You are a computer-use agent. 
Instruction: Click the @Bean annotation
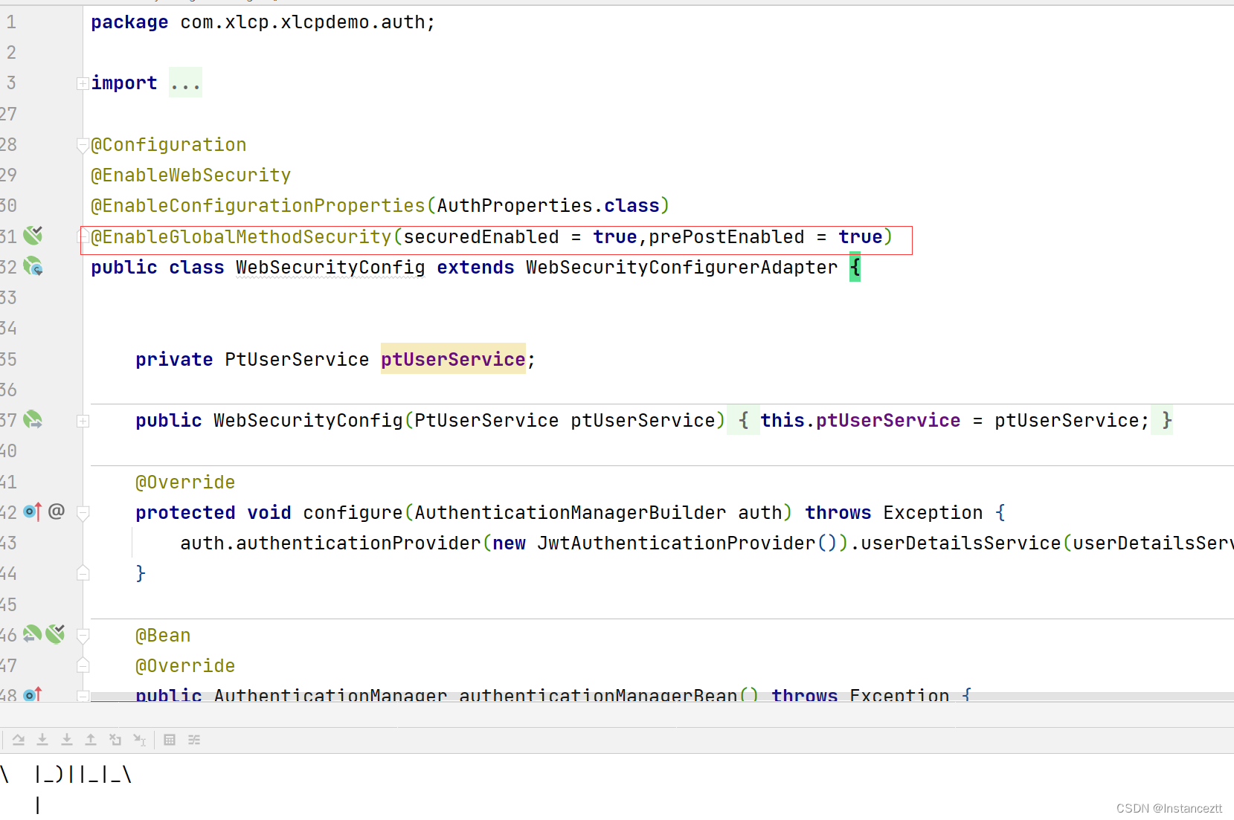click(163, 636)
